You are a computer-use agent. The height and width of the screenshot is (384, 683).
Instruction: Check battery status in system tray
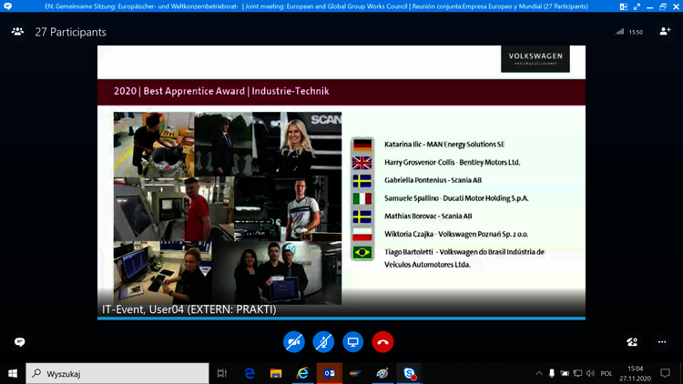click(565, 373)
